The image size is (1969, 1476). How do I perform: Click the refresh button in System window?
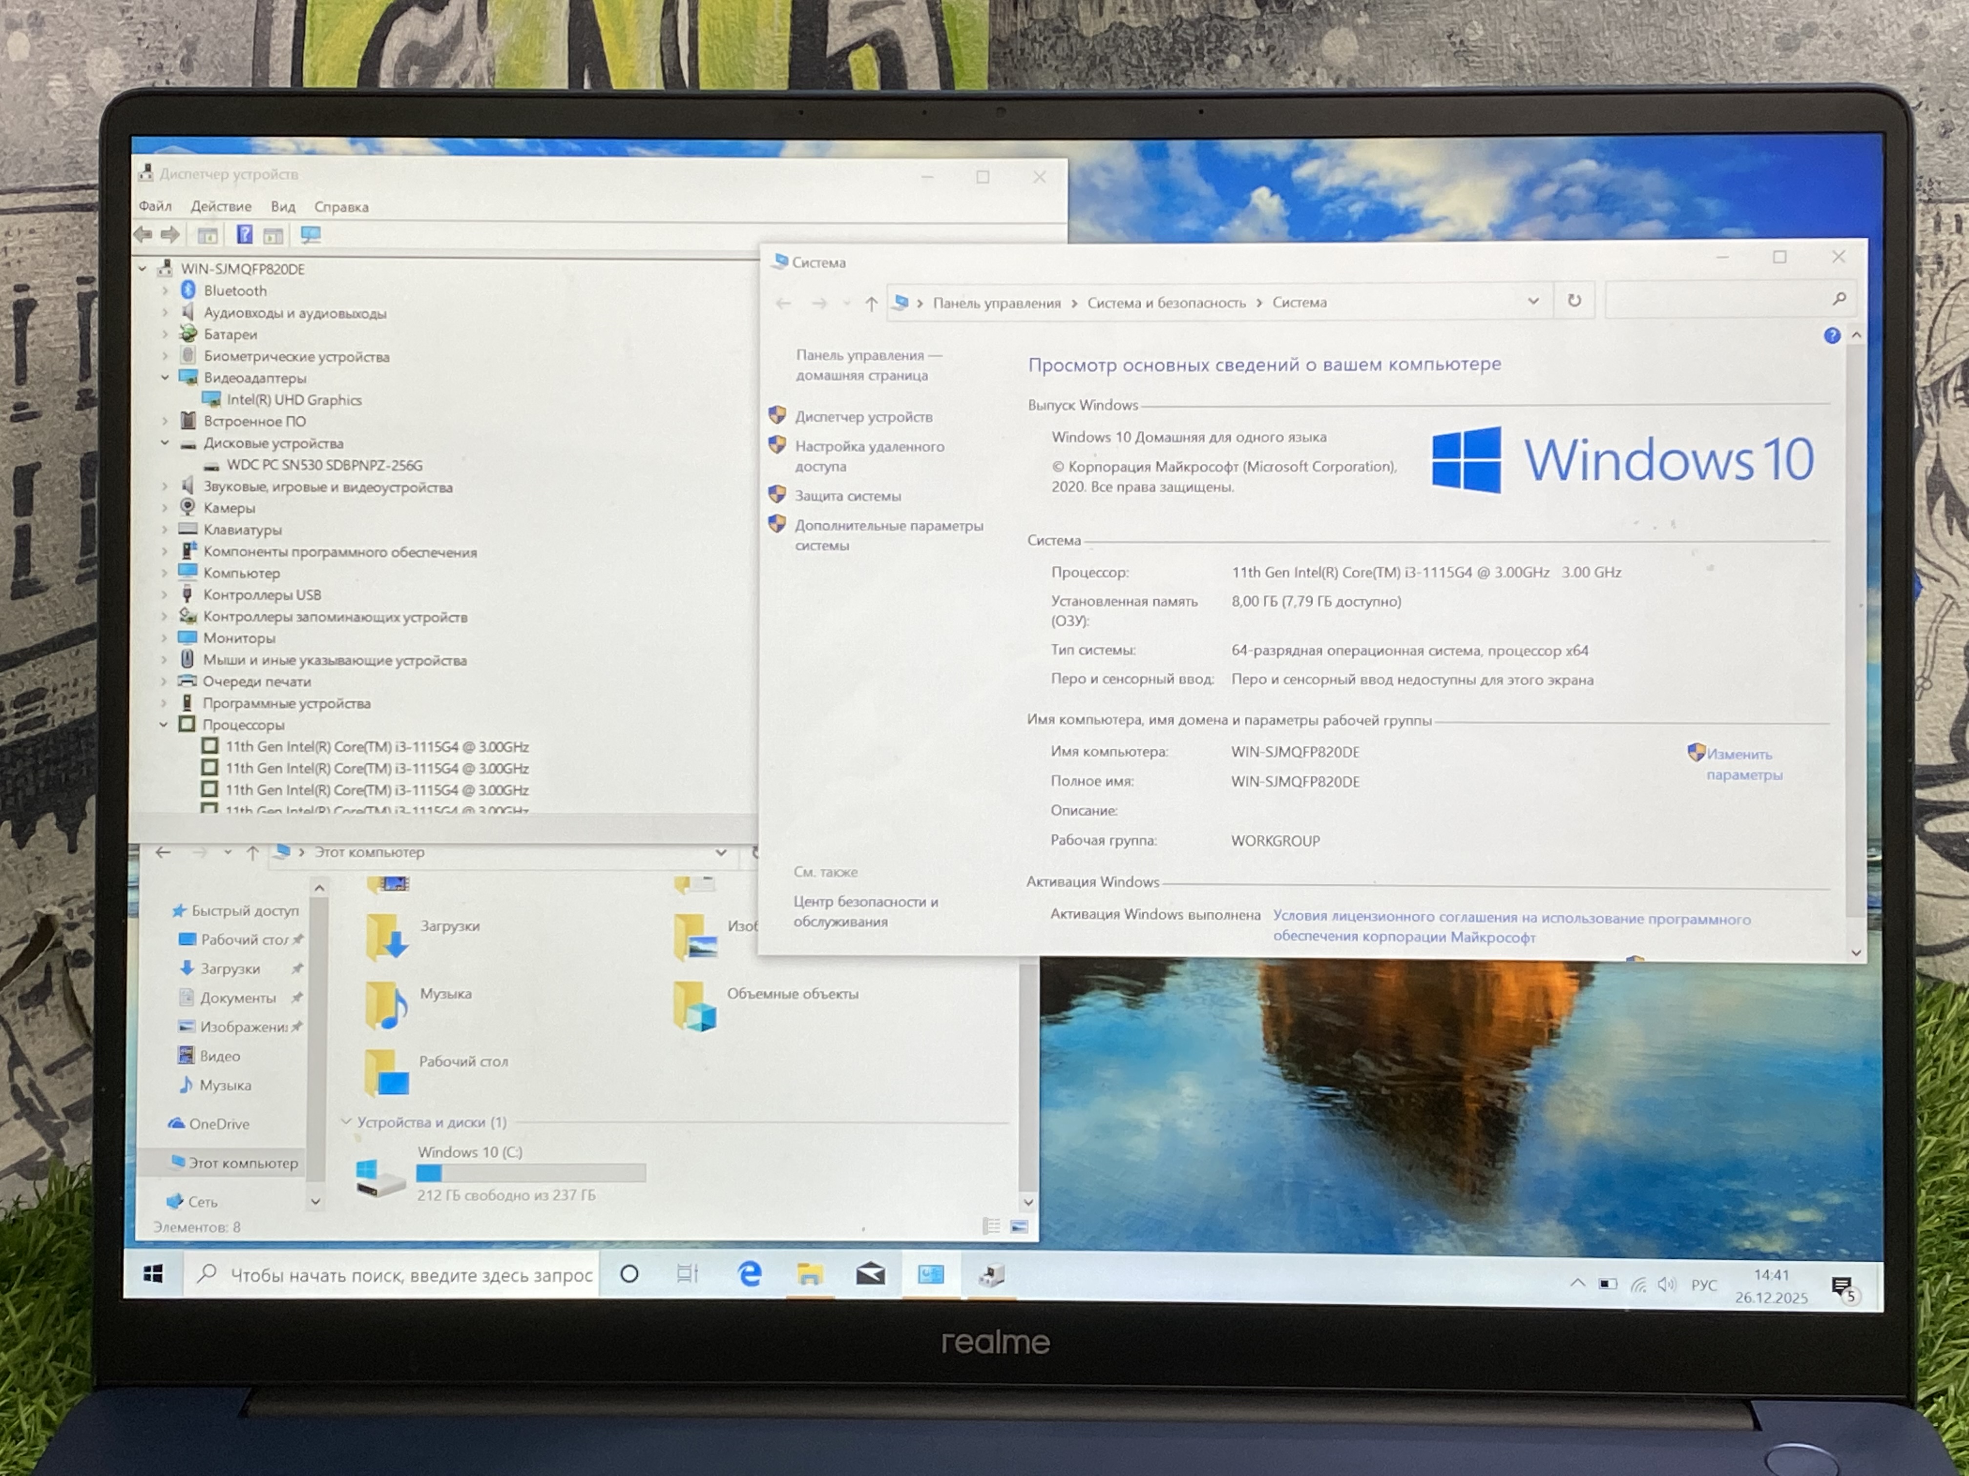click(x=1574, y=301)
